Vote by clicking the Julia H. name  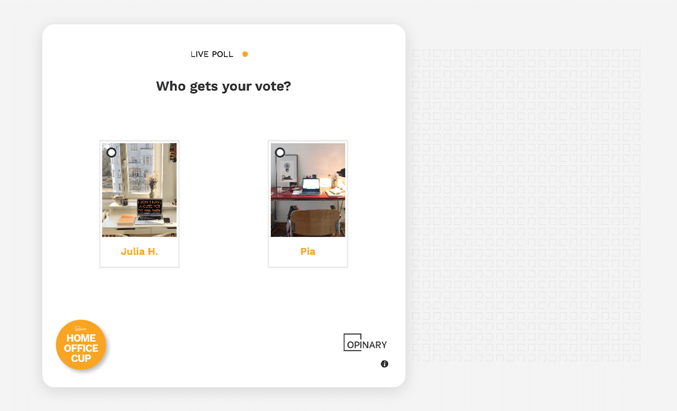[139, 251]
